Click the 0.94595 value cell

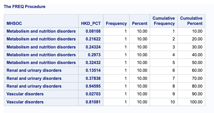91,86
